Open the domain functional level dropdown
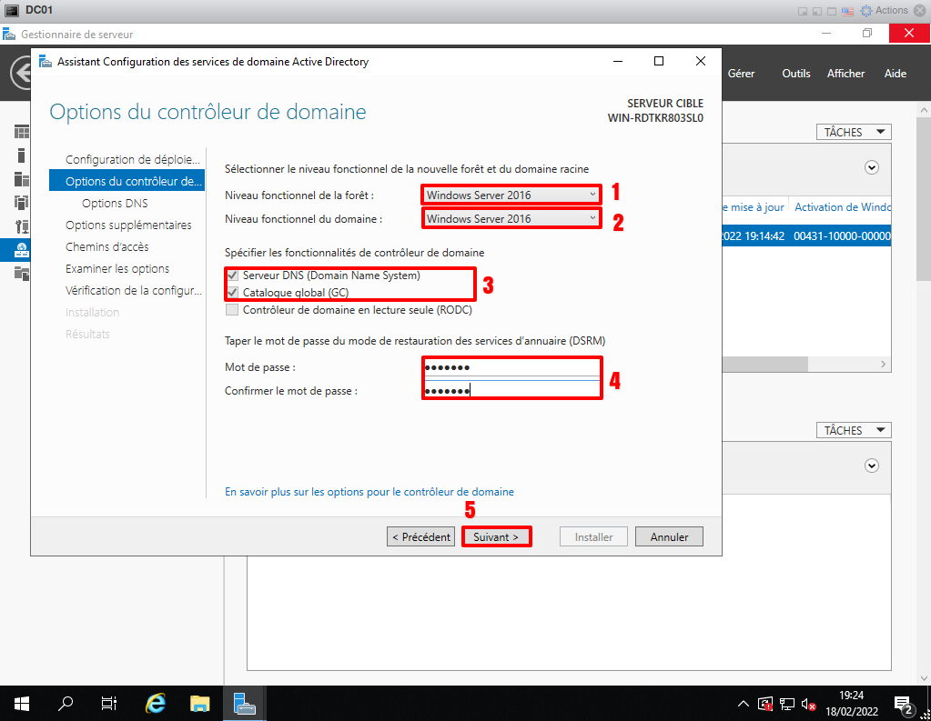Image resolution: width=931 pixels, height=721 pixels. click(511, 218)
